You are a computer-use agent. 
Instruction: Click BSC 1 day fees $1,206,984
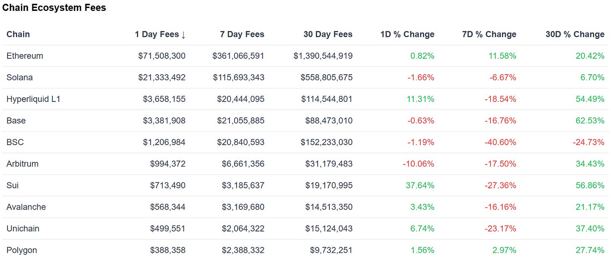(164, 143)
